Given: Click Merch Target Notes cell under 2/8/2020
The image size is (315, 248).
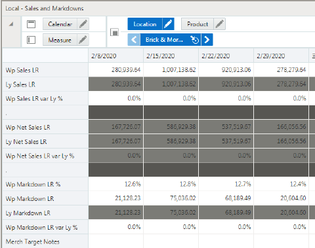Looking at the screenshot, I should tap(116, 241).
